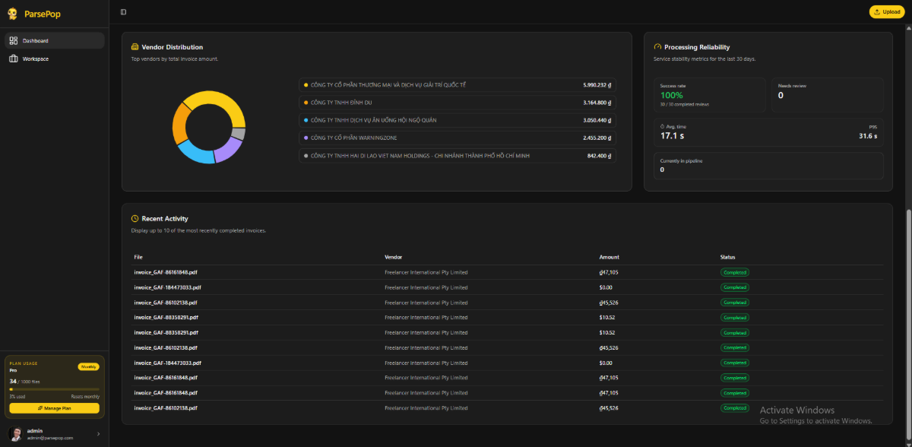Click the Status column header

[727, 257]
